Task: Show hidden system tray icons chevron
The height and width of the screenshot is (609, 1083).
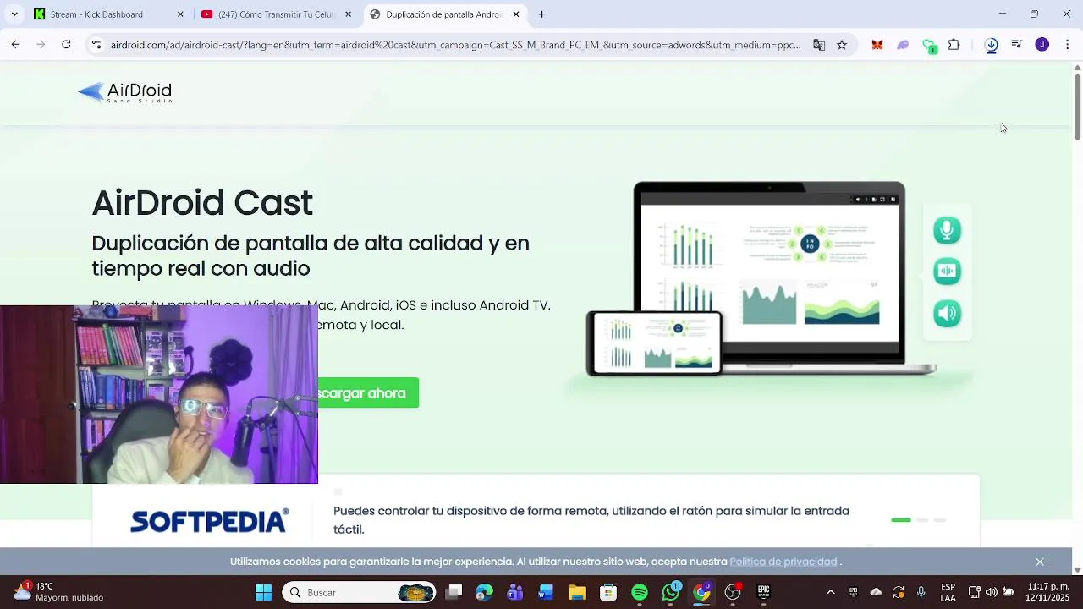Action: click(x=831, y=592)
